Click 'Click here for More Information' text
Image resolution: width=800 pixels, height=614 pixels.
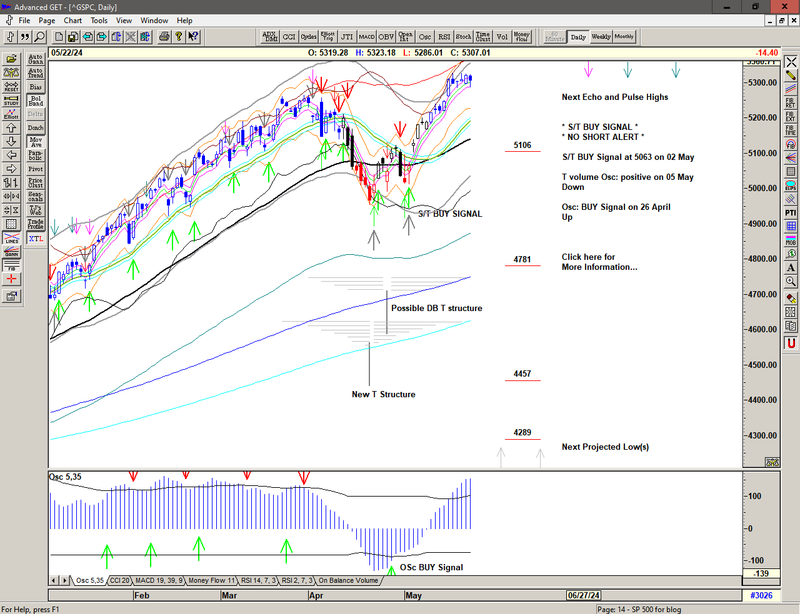599,262
